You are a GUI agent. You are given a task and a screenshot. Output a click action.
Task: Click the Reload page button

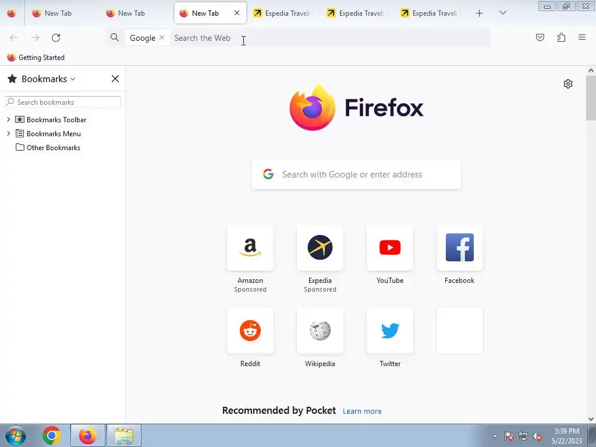56,38
